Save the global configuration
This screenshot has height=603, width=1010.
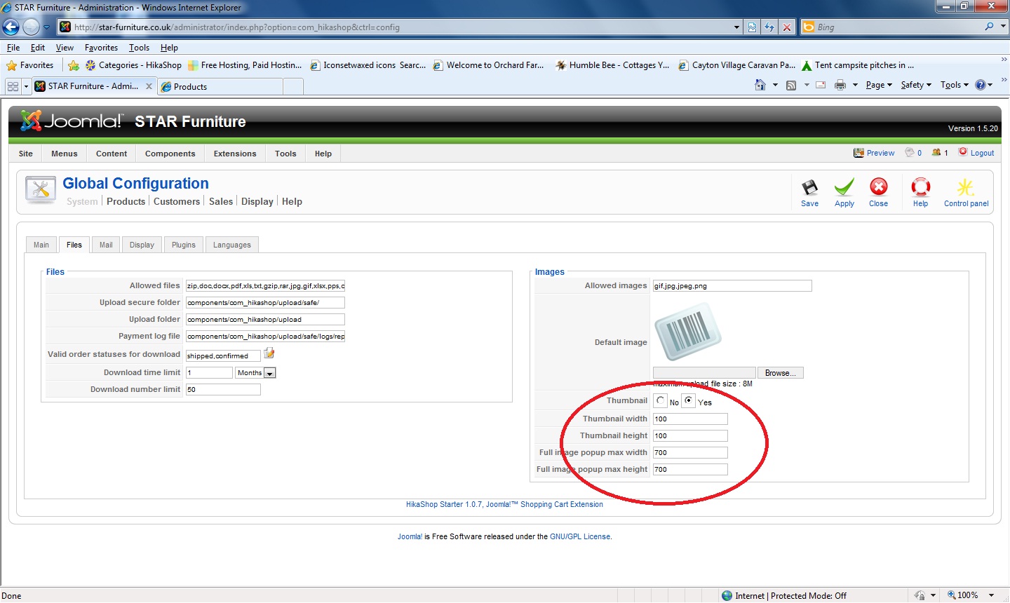[x=809, y=193]
